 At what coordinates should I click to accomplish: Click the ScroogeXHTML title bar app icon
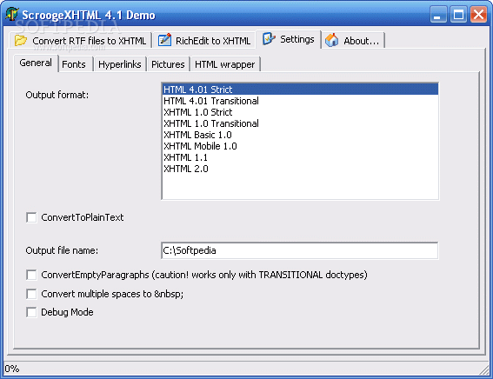(x=12, y=14)
